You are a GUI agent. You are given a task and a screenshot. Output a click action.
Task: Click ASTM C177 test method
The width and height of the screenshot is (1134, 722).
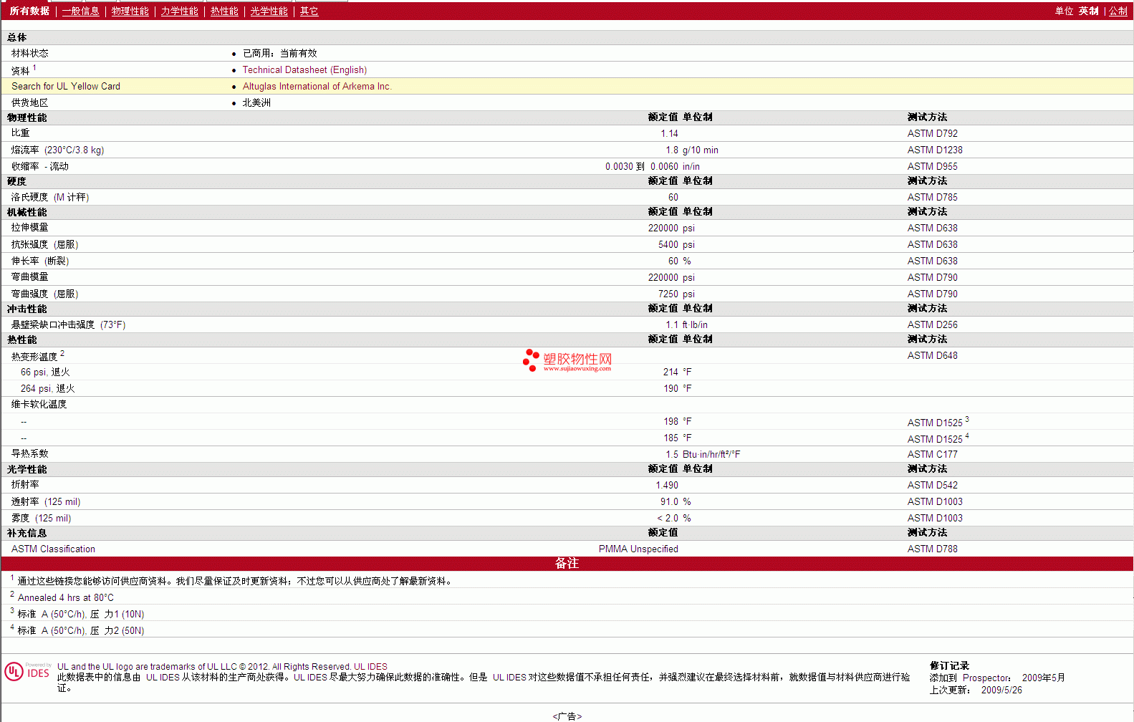(932, 455)
